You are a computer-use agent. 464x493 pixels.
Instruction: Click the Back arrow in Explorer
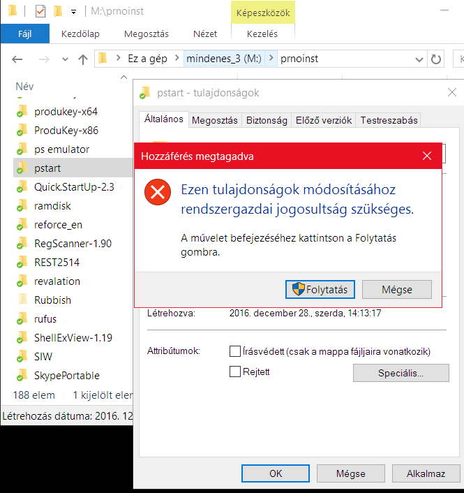click(17, 59)
